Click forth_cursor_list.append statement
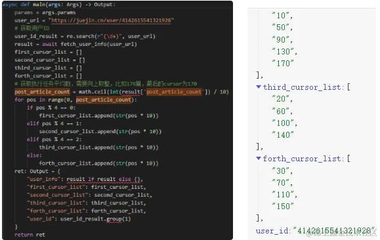The height and width of the screenshot is (240, 380). pos(98,163)
